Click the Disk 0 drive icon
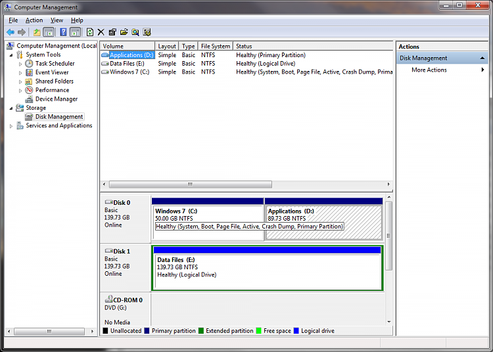The height and width of the screenshot is (352, 493). tap(108, 202)
